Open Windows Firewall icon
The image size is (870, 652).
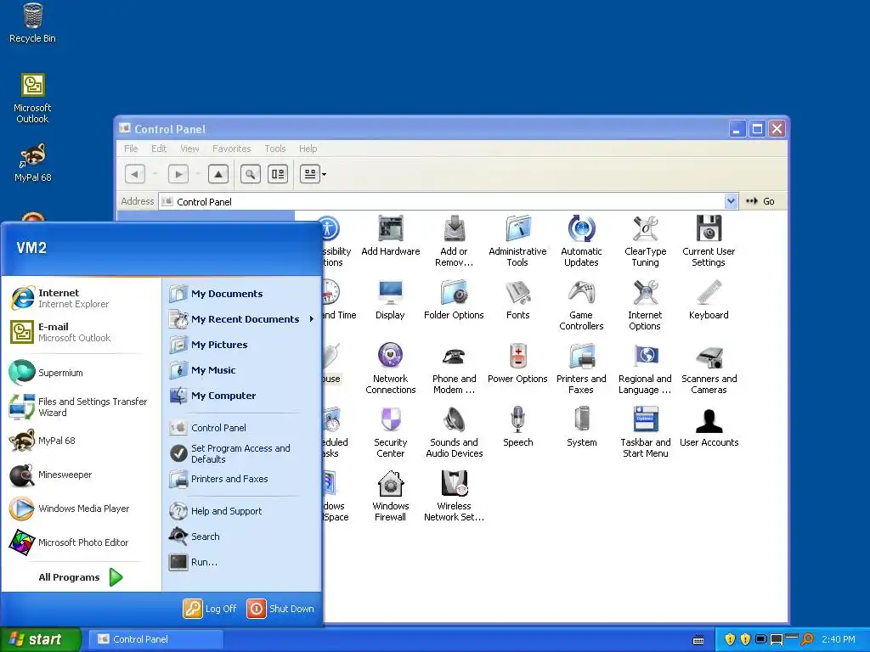click(390, 496)
